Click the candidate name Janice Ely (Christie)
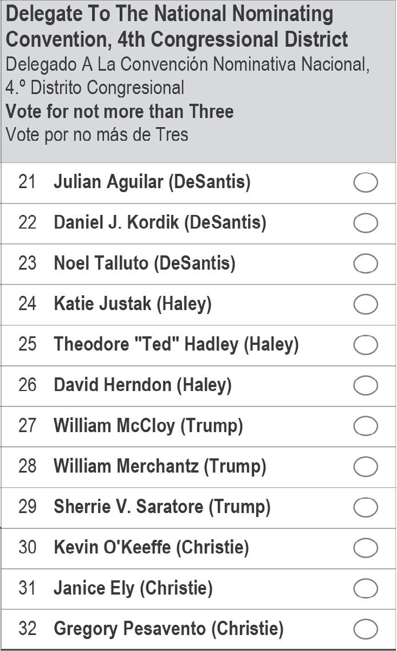The image size is (397, 651). (x=133, y=588)
